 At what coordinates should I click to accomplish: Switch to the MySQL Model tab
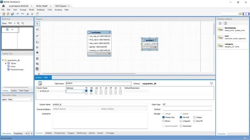[42, 6]
